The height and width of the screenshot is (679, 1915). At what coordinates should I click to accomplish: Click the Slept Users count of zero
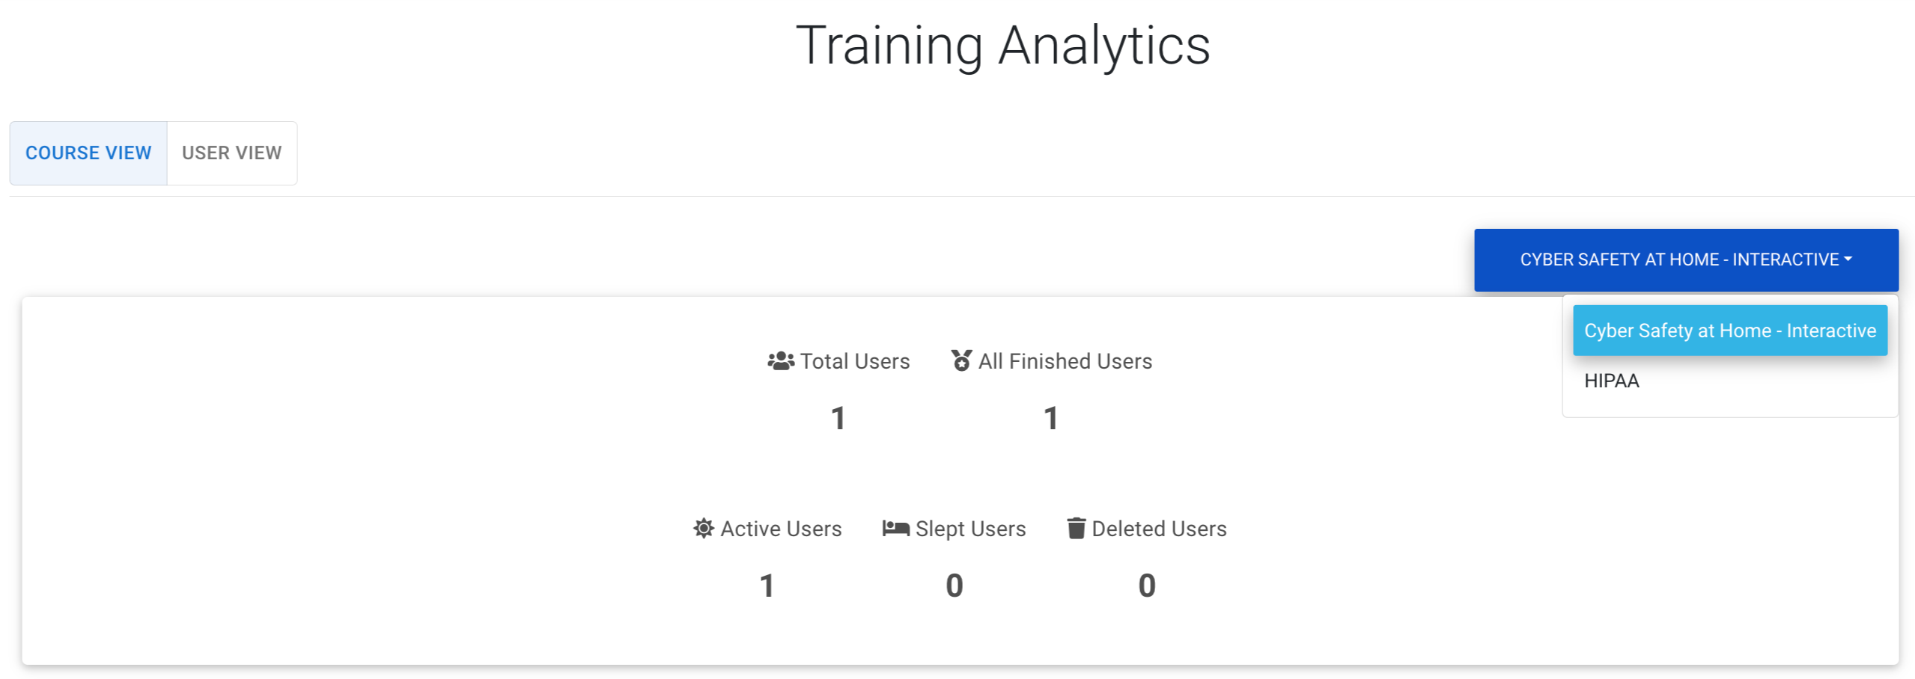954,585
